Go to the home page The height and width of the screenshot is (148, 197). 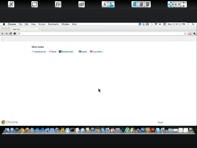tap(15, 34)
